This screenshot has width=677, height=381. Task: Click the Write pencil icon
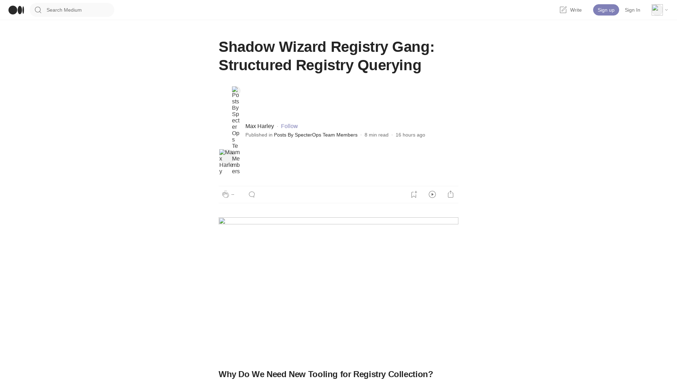click(x=563, y=10)
